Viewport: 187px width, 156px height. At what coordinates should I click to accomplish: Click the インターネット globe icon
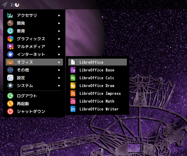10,54
